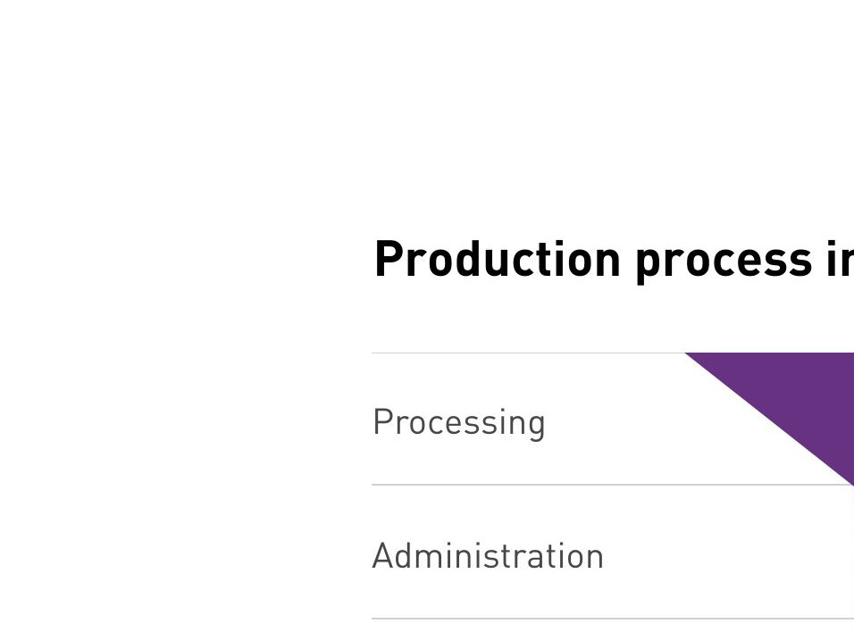Image resolution: width=854 pixels, height=640 pixels.
Task: Click the word "Production" in the heading
Action: (498, 259)
